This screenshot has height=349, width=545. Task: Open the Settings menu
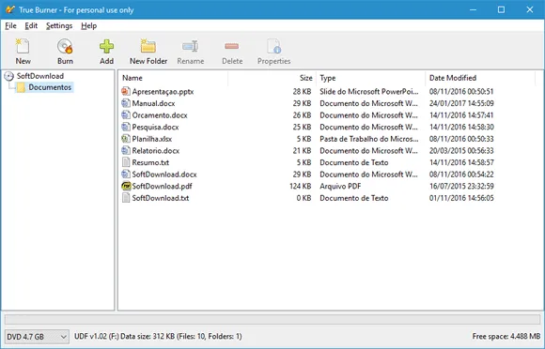coord(59,25)
